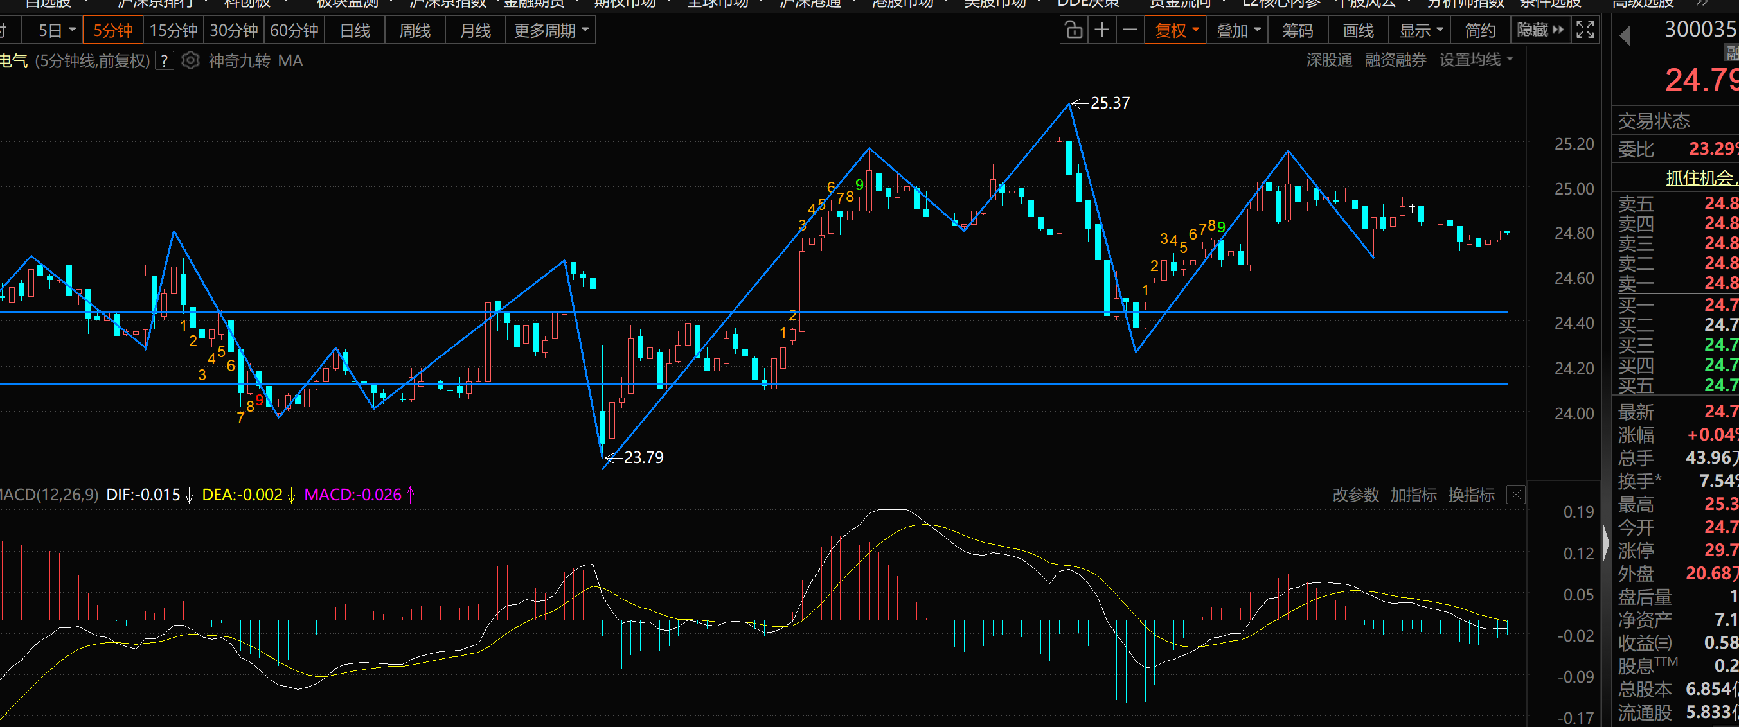1739x727 pixels.
Task: Click the fullscreen expand icon
Action: [x=1585, y=30]
